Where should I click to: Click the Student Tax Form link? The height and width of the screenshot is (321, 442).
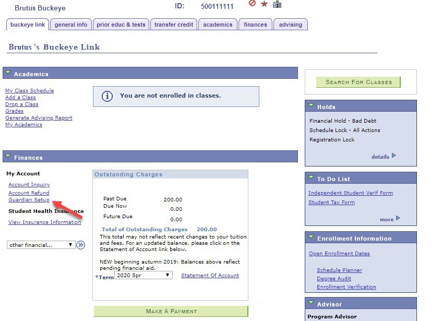tap(331, 203)
